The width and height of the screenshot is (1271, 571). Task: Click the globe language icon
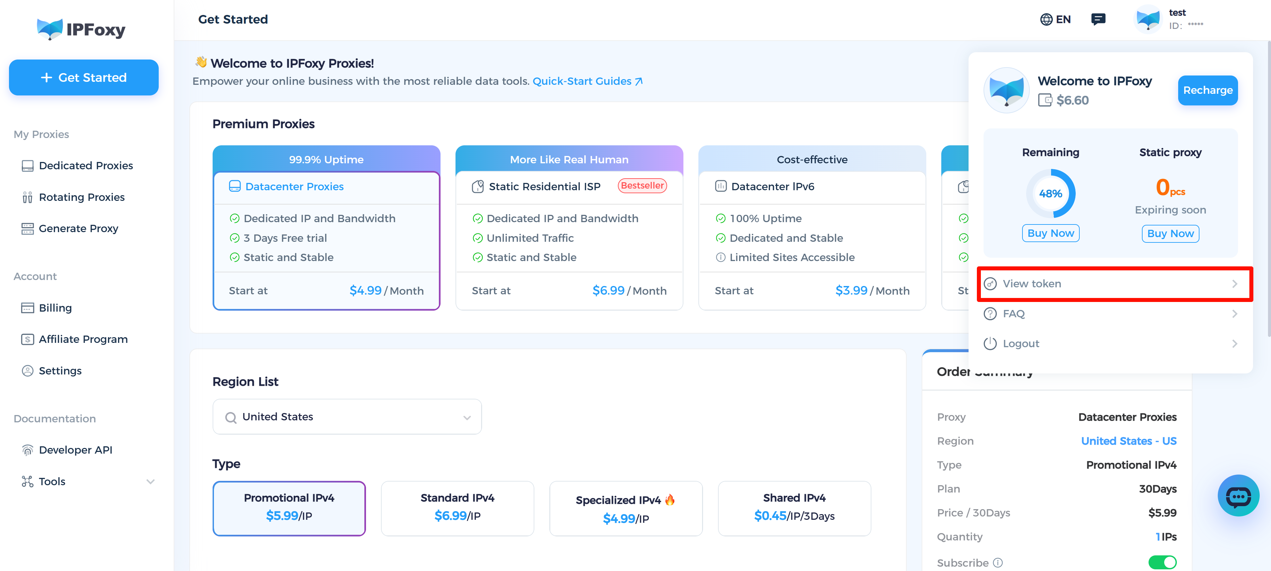(1046, 19)
